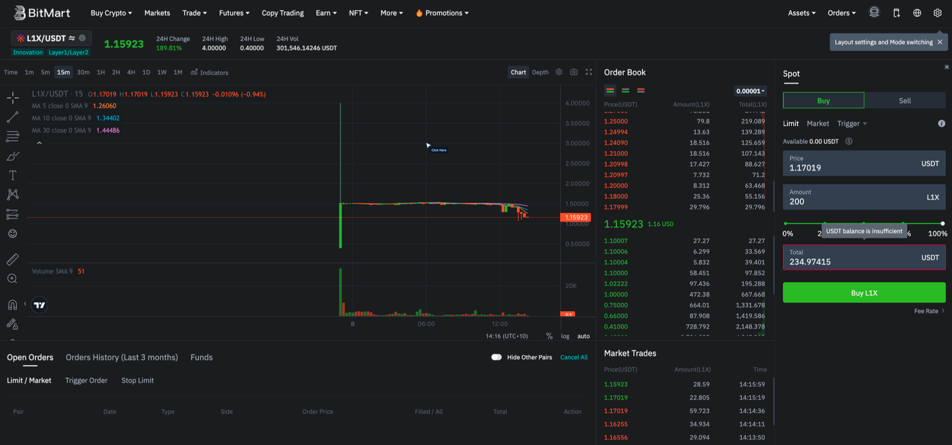Open More dropdown menu

tap(391, 13)
